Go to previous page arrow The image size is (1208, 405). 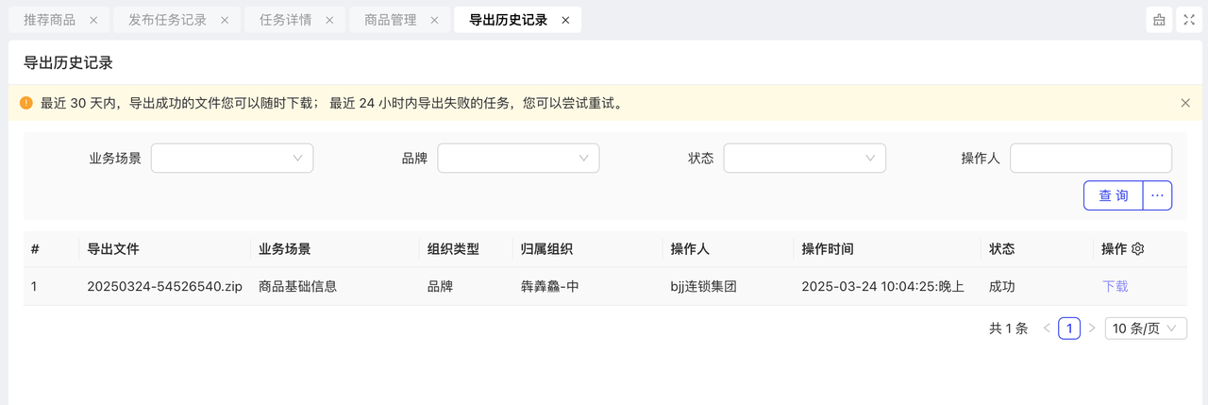[1047, 329]
